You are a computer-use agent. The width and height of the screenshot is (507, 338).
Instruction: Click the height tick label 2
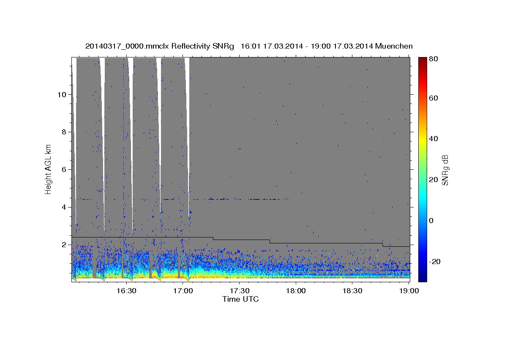point(64,245)
